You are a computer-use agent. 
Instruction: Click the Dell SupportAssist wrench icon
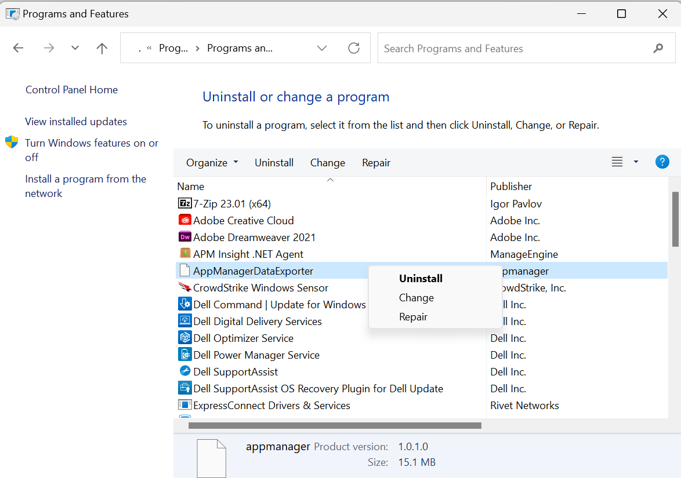(x=185, y=371)
